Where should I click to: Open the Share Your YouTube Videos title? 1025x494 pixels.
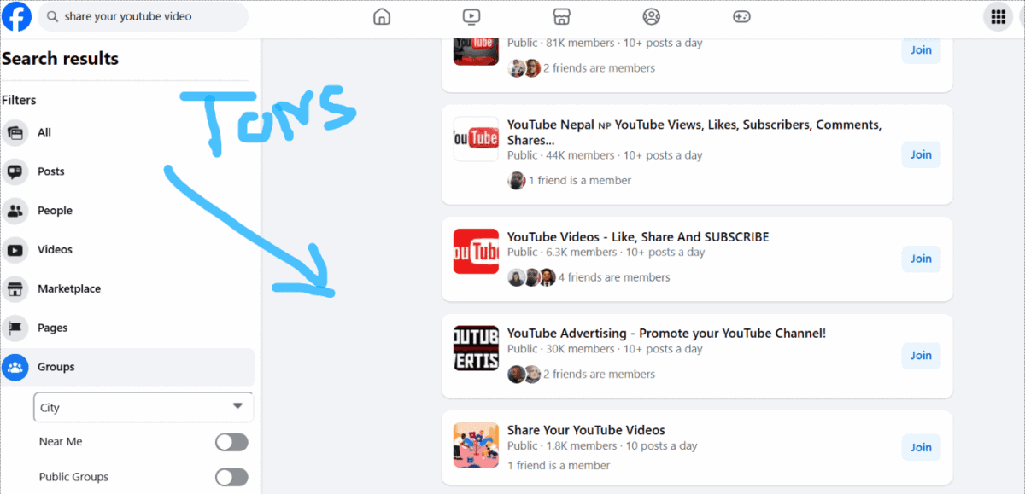tap(586, 430)
